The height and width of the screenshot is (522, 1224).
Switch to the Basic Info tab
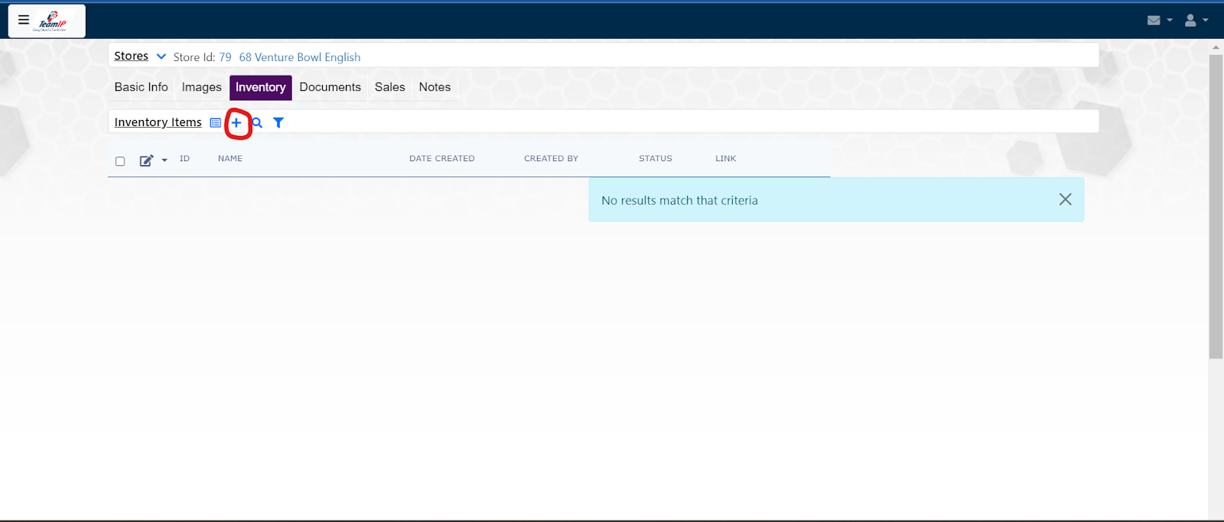pos(141,87)
